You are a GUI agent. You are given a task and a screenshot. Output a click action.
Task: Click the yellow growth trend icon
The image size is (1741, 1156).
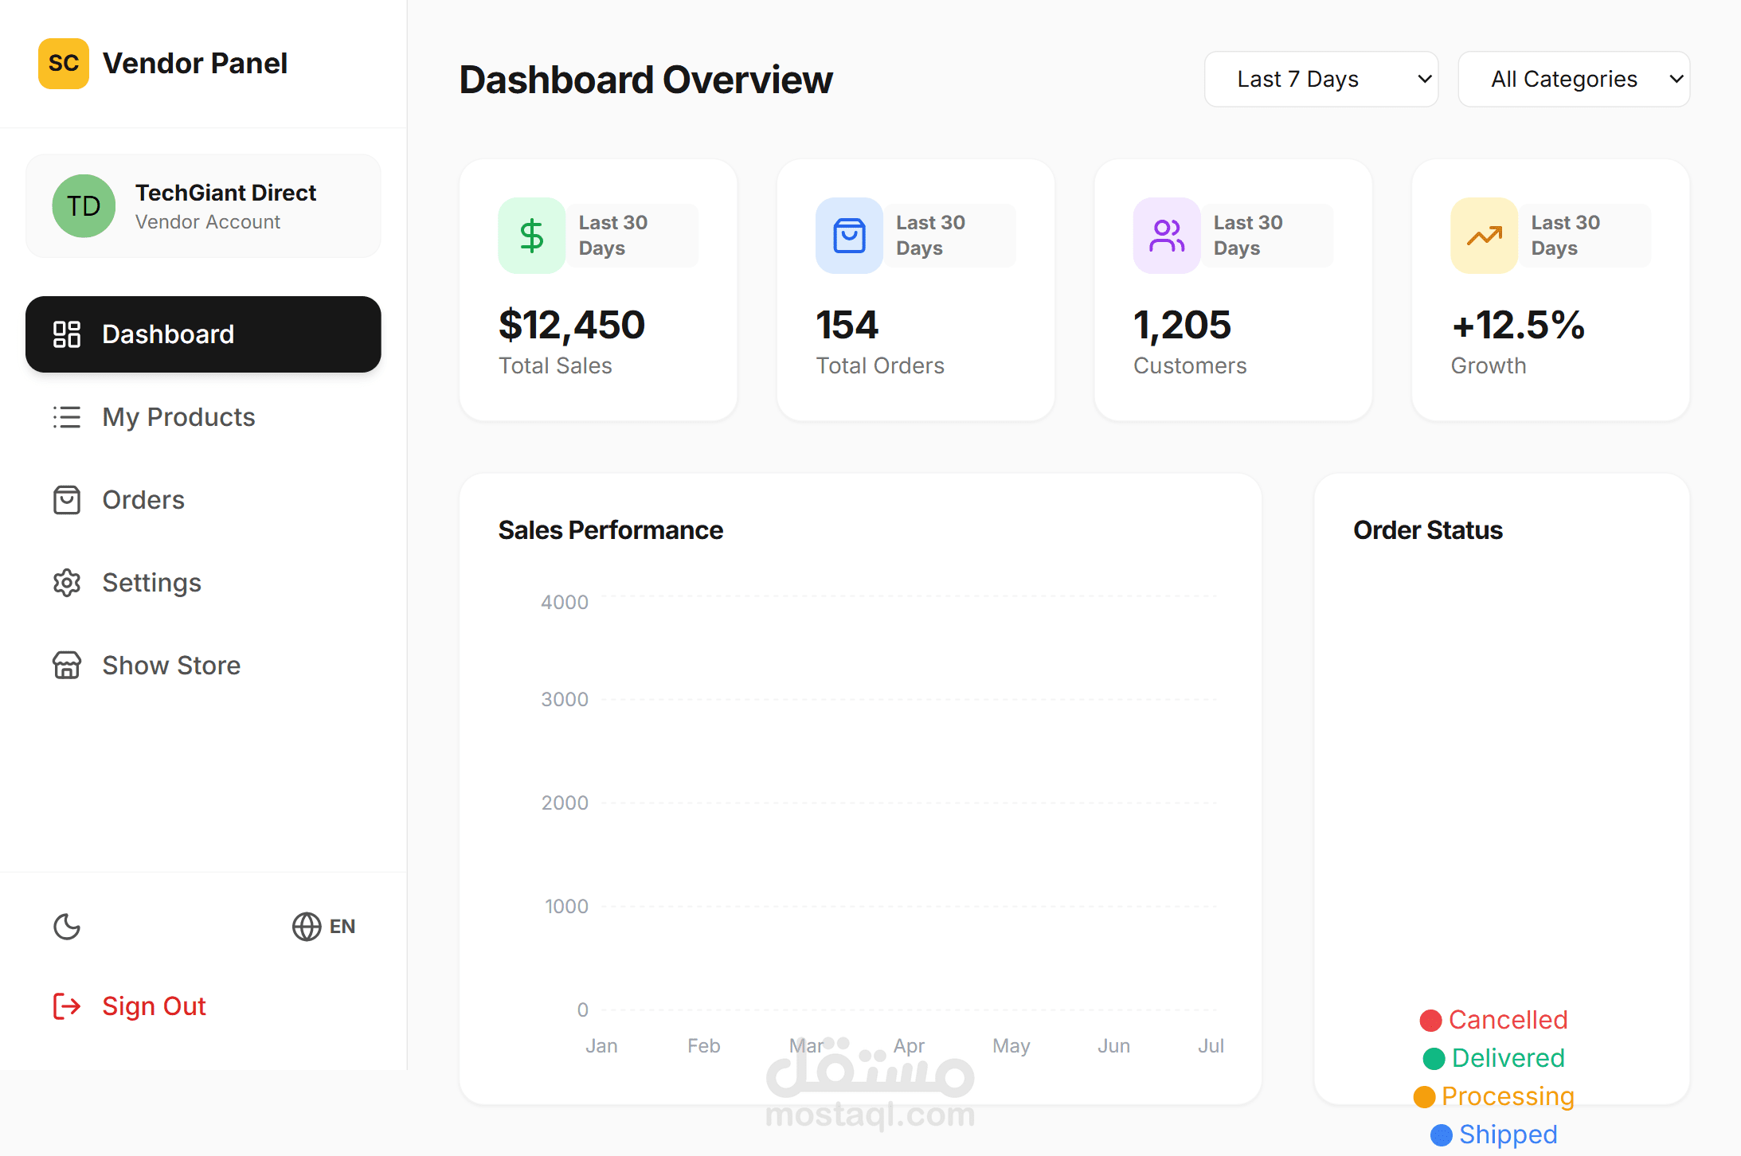pos(1484,236)
